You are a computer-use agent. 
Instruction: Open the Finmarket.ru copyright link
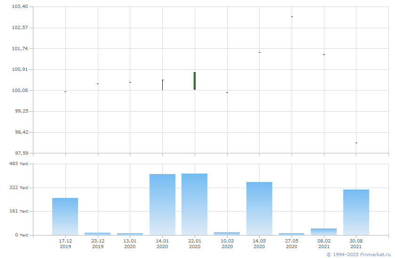coord(359,255)
